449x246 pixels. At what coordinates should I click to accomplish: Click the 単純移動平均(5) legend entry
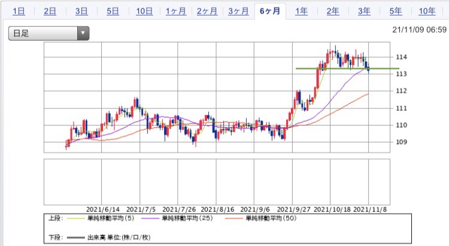coord(111,218)
